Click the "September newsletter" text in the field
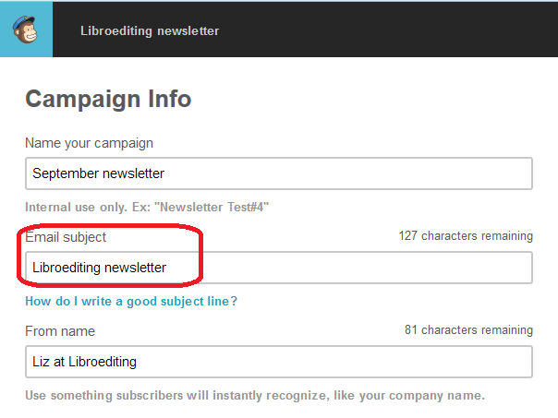558x418 pixels. (x=99, y=173)
